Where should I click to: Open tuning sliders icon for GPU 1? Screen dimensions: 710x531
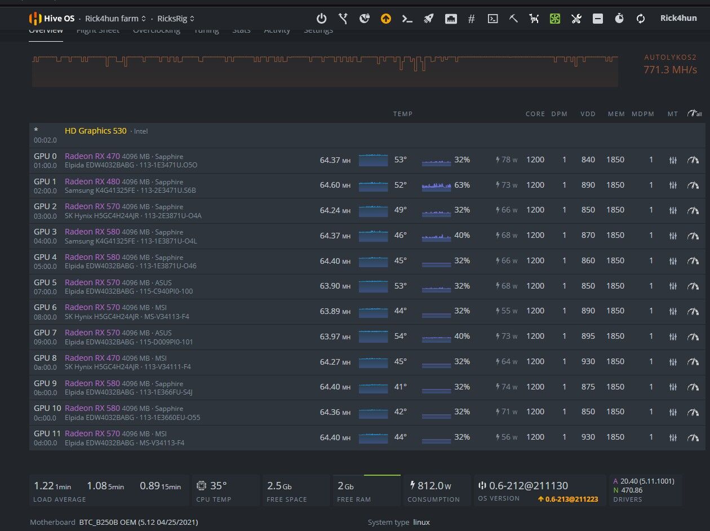tap(672, 185)
